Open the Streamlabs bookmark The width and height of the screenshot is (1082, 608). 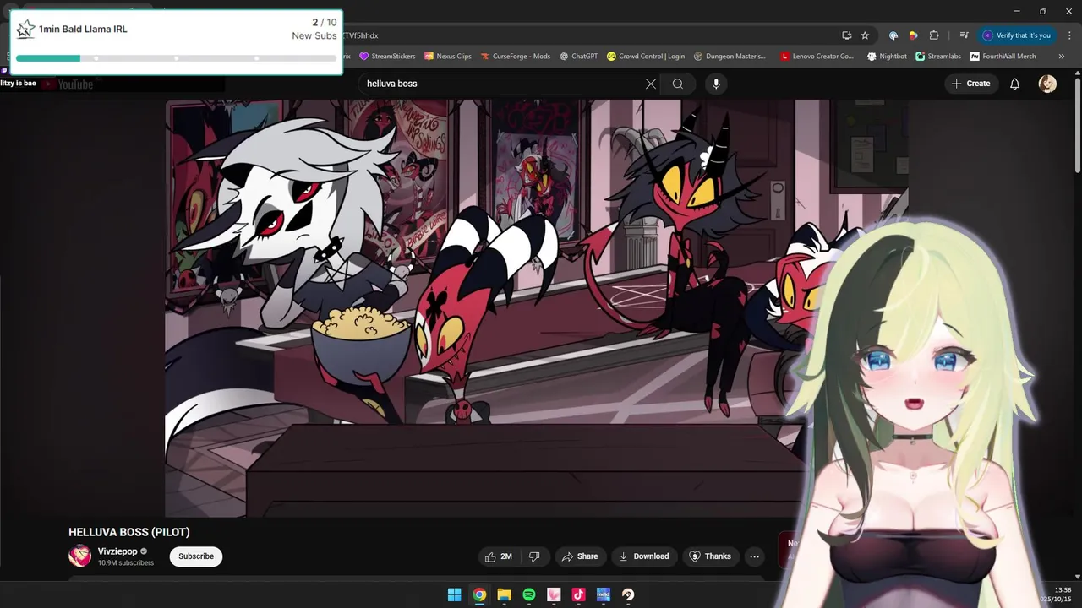pos(938,57)
